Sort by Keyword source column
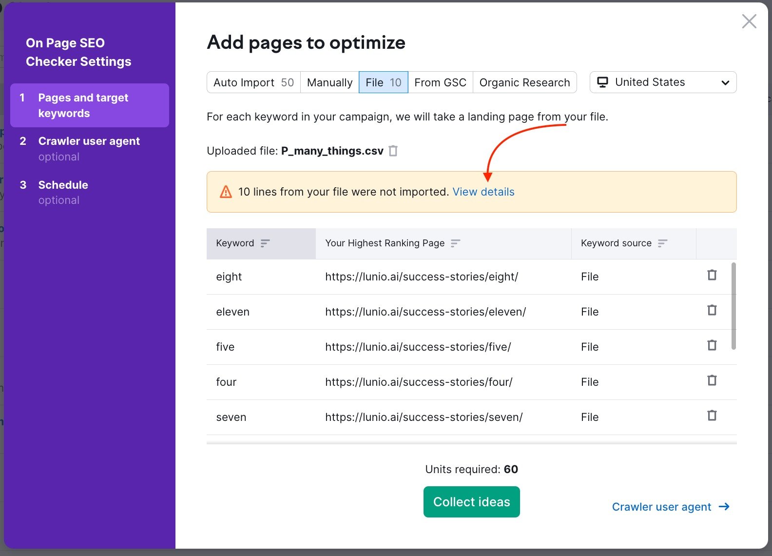 [x=662, y=243]
